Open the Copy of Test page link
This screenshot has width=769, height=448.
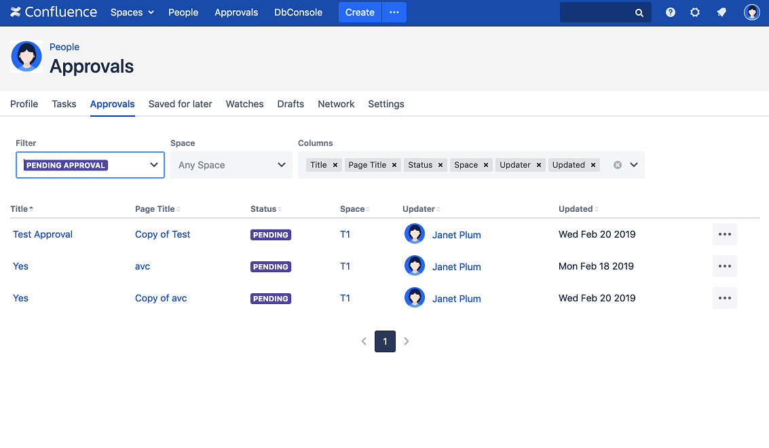coord(162,234)
